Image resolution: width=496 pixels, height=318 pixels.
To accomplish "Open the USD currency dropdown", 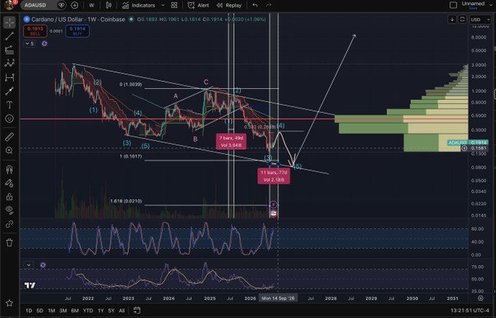I will (480, 20).
